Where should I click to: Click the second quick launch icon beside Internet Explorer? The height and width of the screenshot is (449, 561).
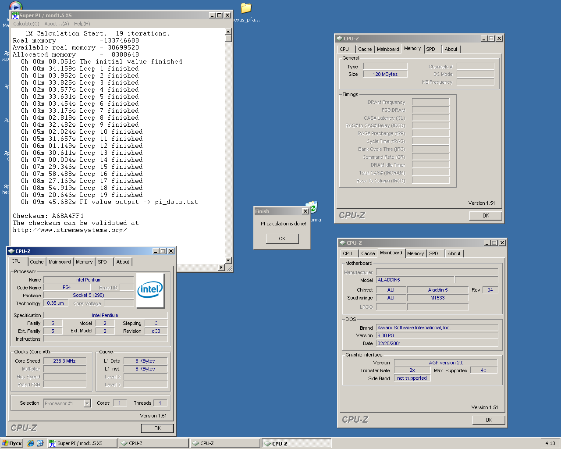40,443
